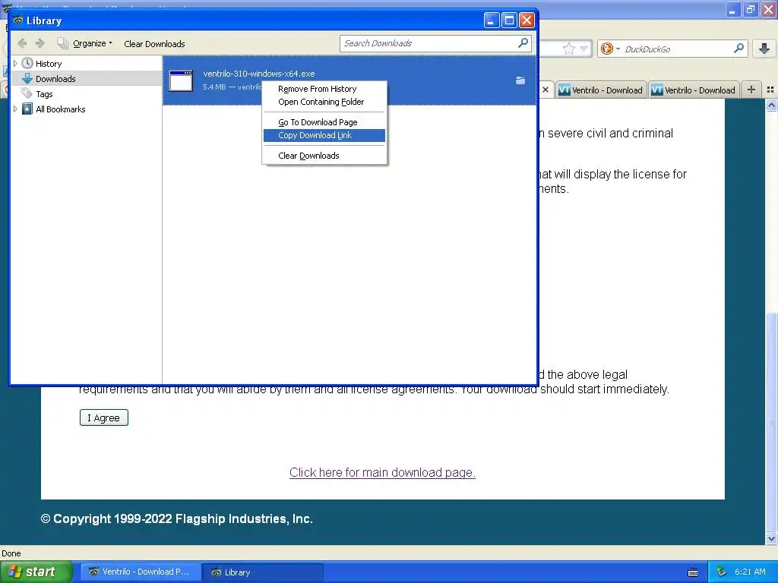
Task: Open a new tab with plus button
Action: (751, 90)
